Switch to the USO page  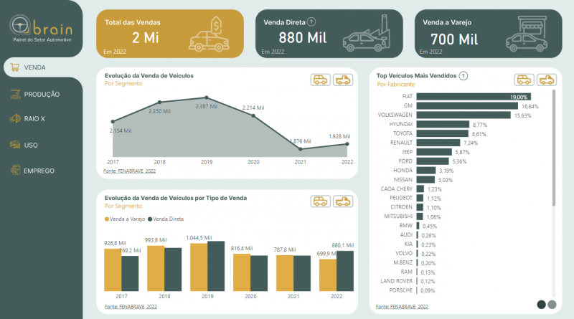[31, 146]
